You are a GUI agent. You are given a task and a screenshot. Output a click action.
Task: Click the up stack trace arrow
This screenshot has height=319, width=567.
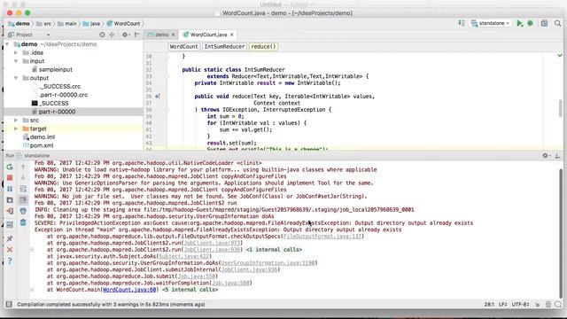(x=23, y=167)
